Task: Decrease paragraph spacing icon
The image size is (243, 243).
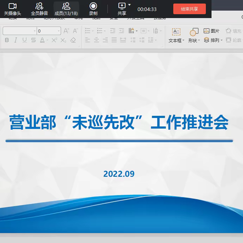Action: tap(142, 40)
